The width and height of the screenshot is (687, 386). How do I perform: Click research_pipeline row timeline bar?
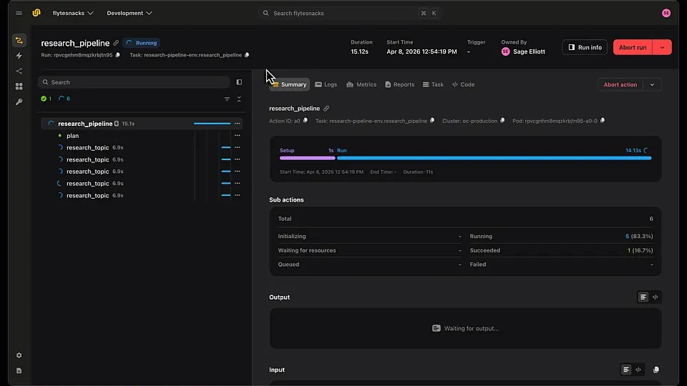click(212, 124)
